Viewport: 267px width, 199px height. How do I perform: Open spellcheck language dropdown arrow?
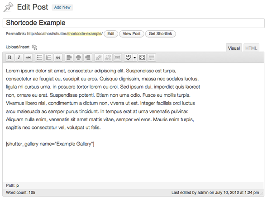tap(135, 57)
